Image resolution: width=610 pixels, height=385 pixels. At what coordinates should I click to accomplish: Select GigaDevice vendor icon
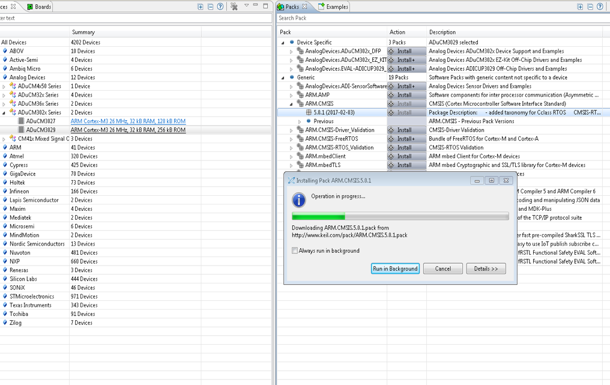click(x=5, y=174)
